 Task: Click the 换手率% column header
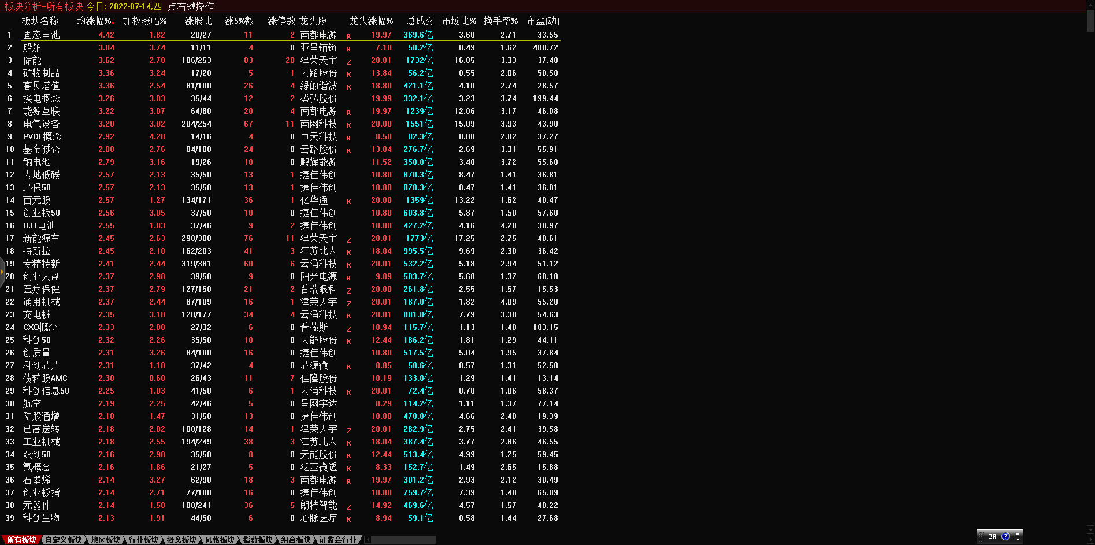pyautogui.click(x=500, y=21)
